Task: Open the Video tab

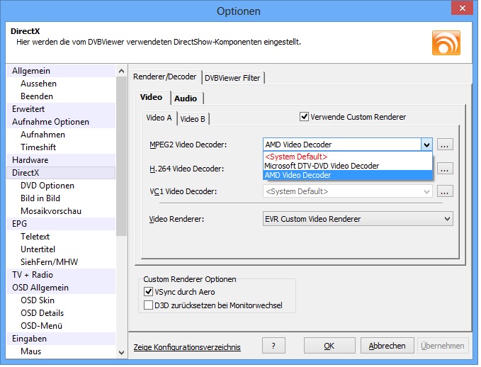Action: [152, 98]
